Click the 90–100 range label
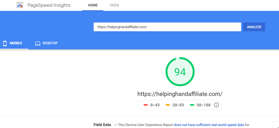This screenshot has width=279, height=128. point(204,105)
